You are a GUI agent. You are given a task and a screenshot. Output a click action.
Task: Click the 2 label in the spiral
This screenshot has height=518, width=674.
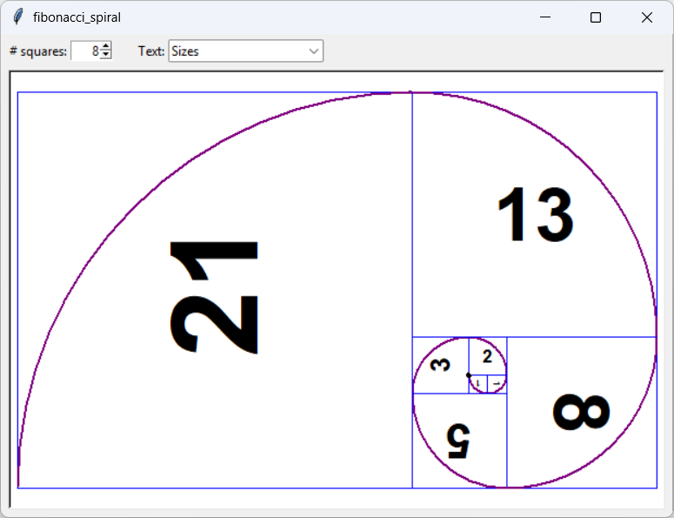tap(487, 357)
